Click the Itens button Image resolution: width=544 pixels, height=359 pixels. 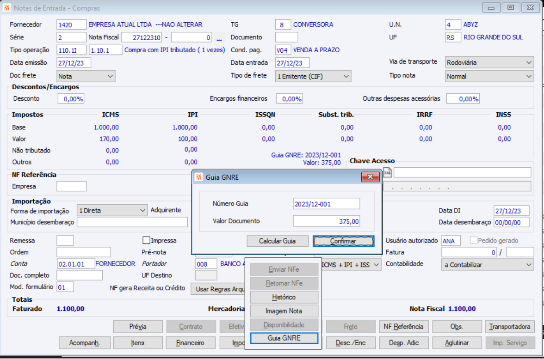point(138,343)
